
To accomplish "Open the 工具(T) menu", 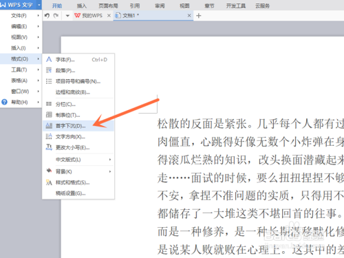I will 21,69.
